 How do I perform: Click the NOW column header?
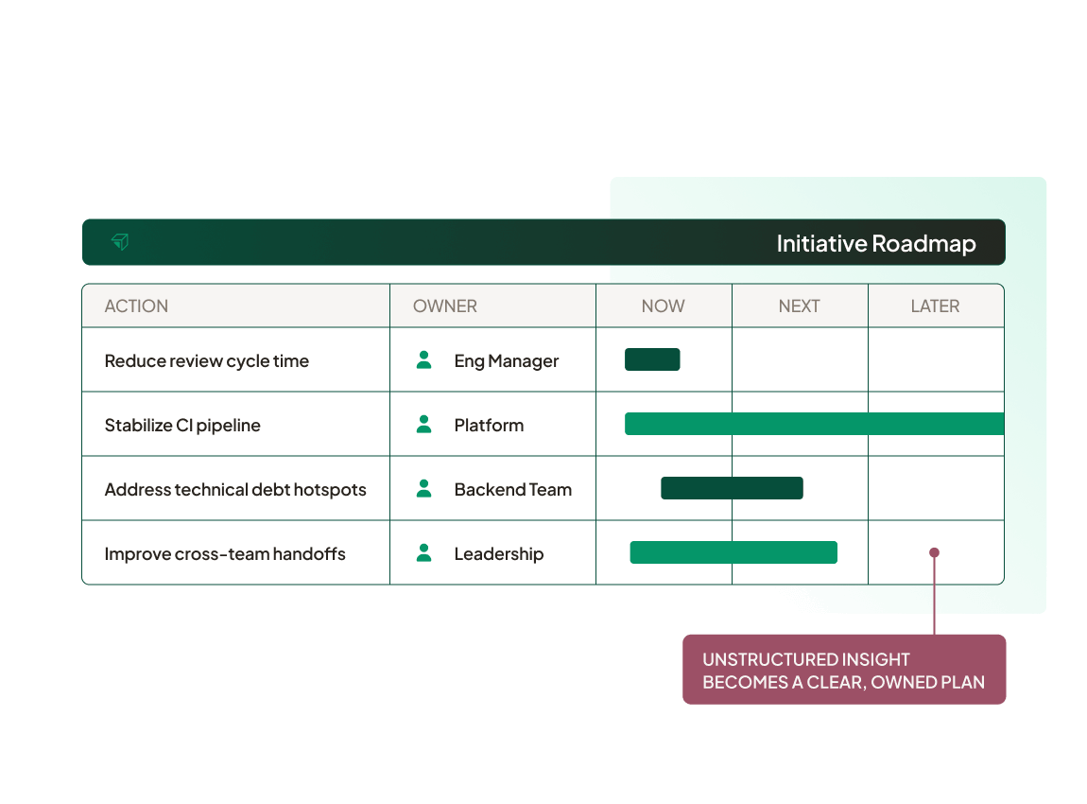click(x=664, y=306)
